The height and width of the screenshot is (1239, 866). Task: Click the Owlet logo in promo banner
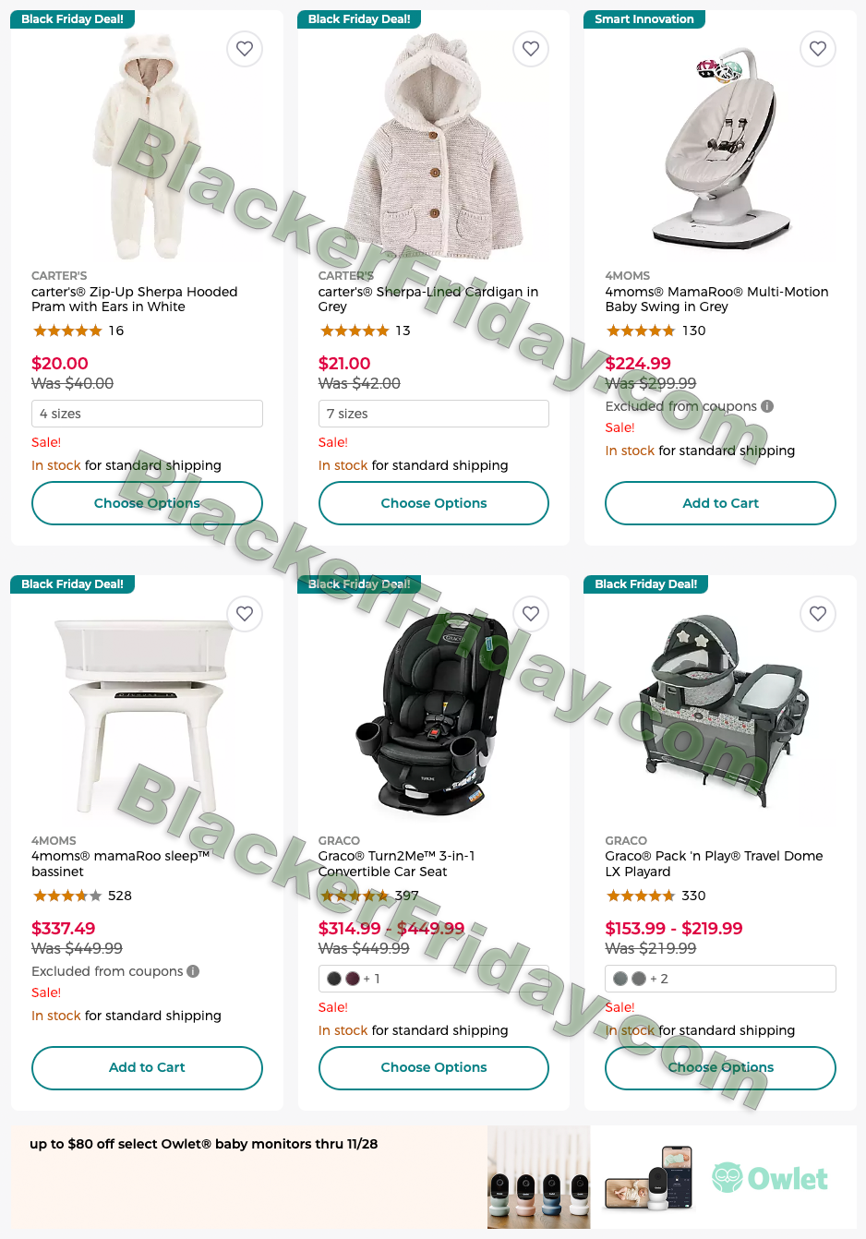point(770,1178)
